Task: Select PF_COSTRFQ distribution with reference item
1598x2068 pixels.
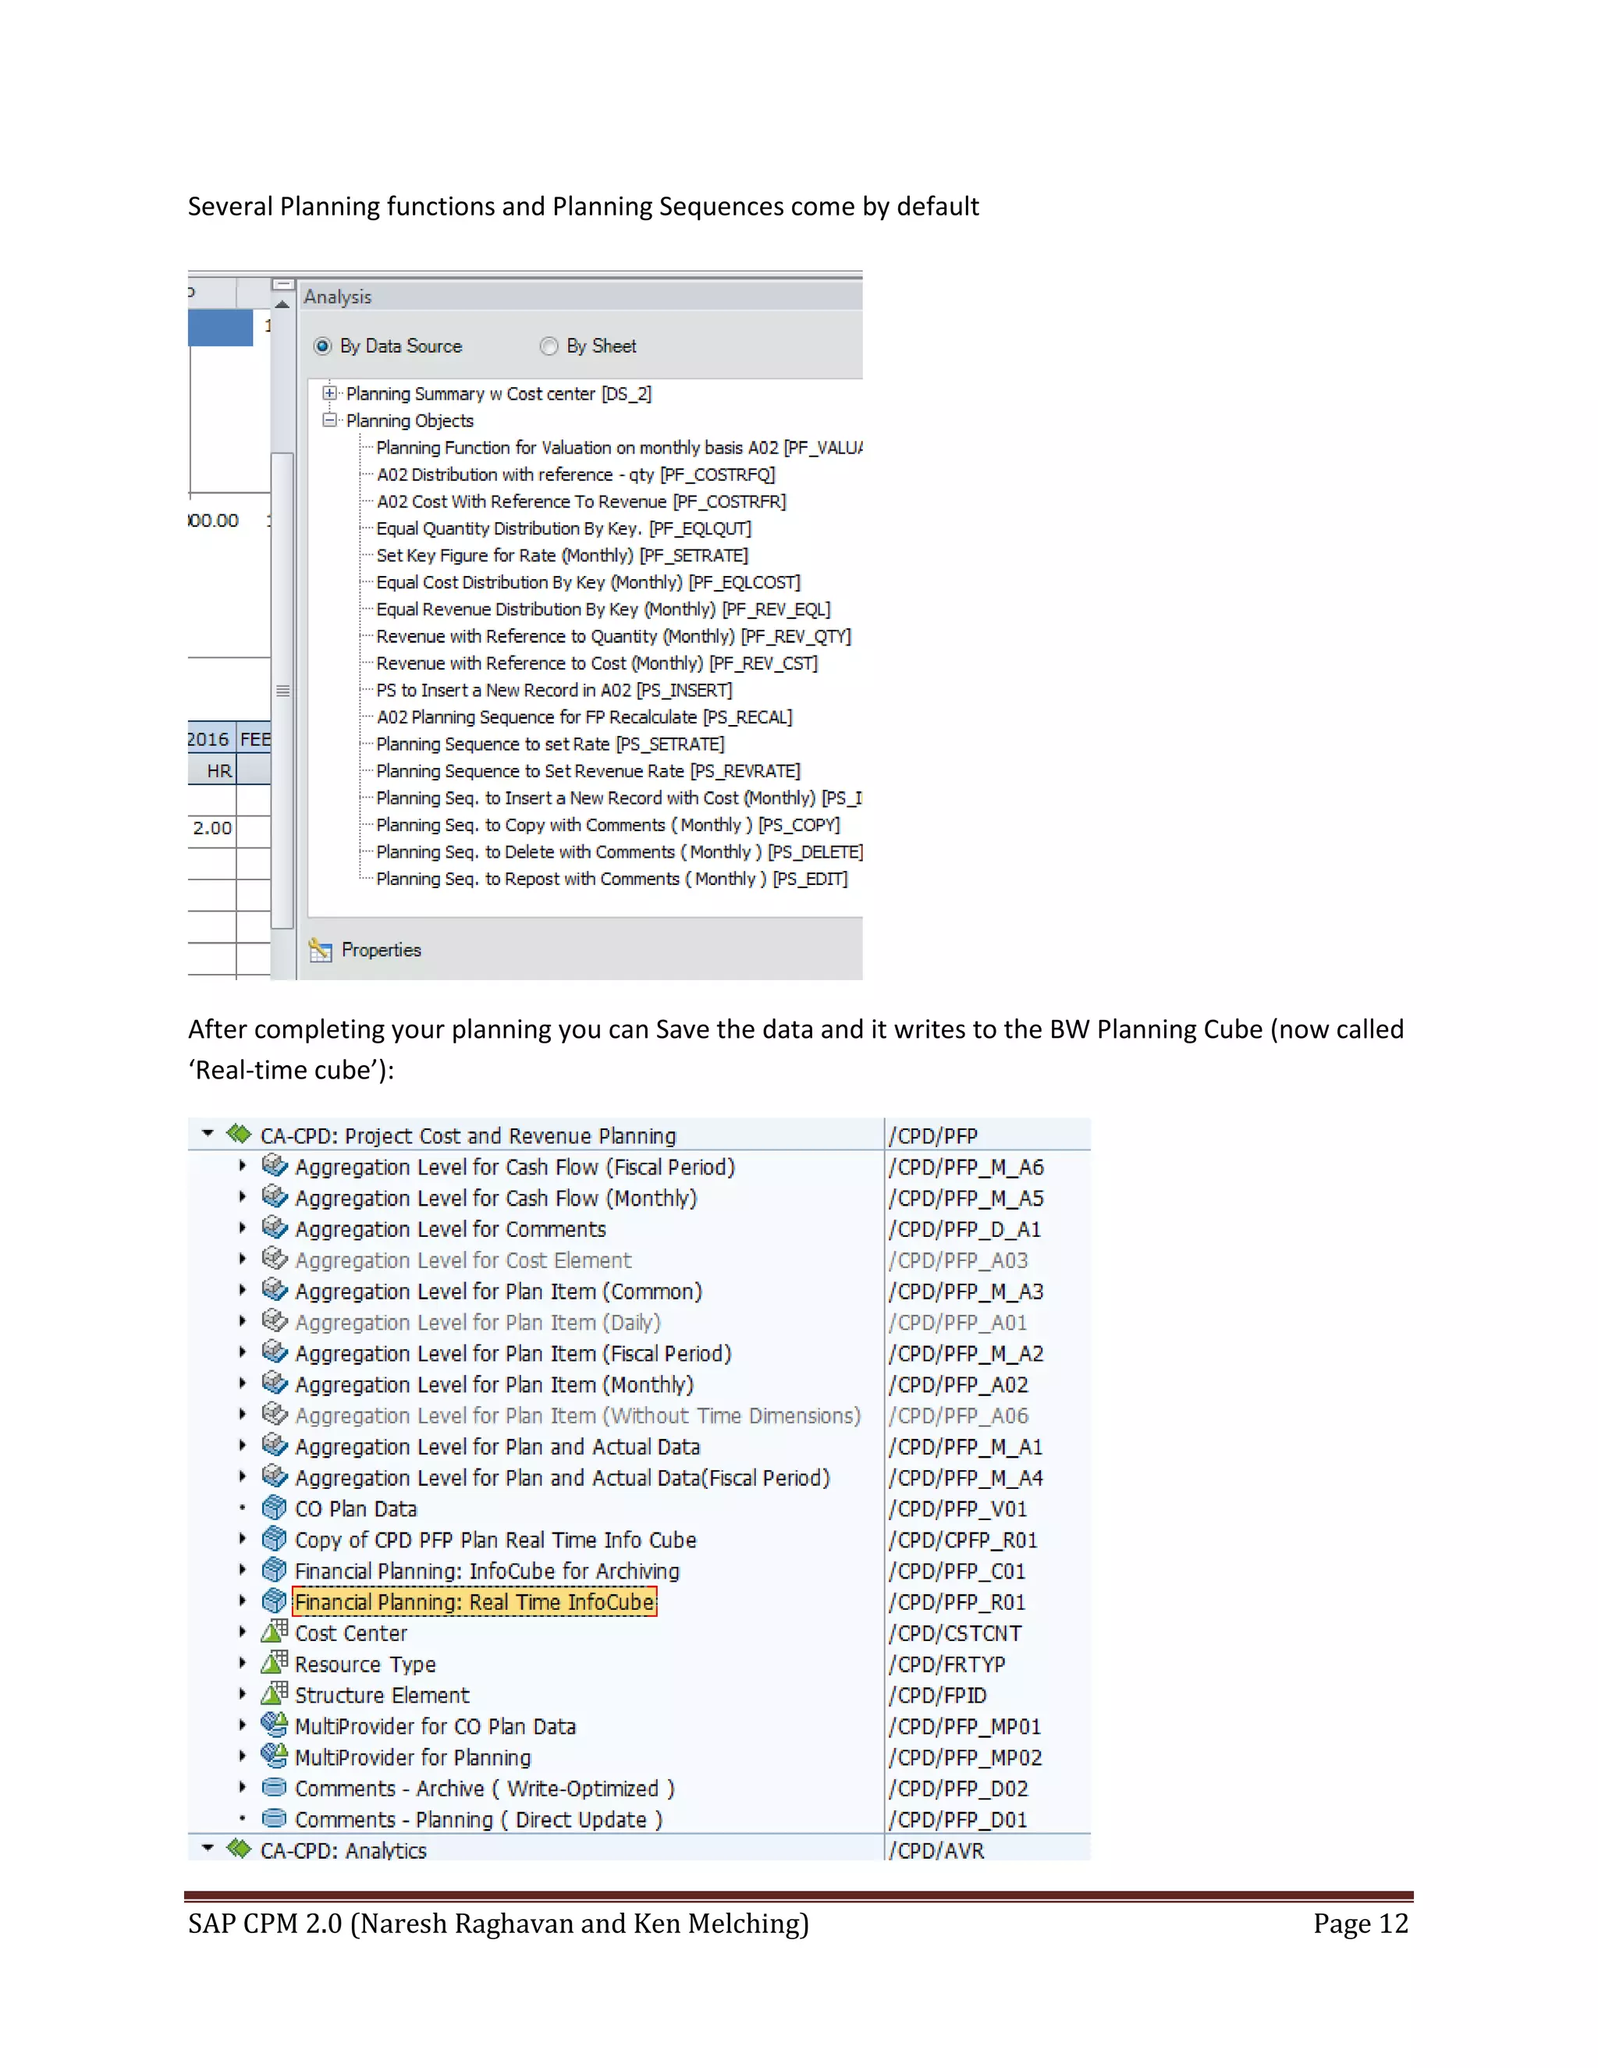Action: 576,474
